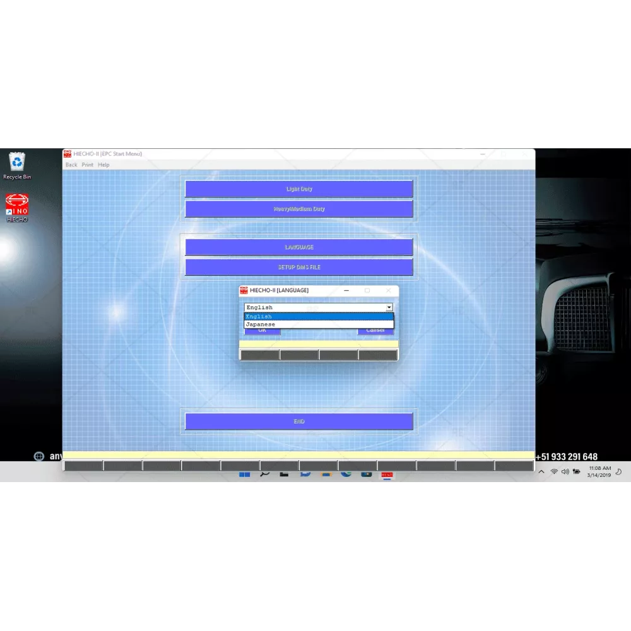This screenshot has height=631, width=631.
Task: Show hidden tray icons chevron
Action: coord(541,472)
